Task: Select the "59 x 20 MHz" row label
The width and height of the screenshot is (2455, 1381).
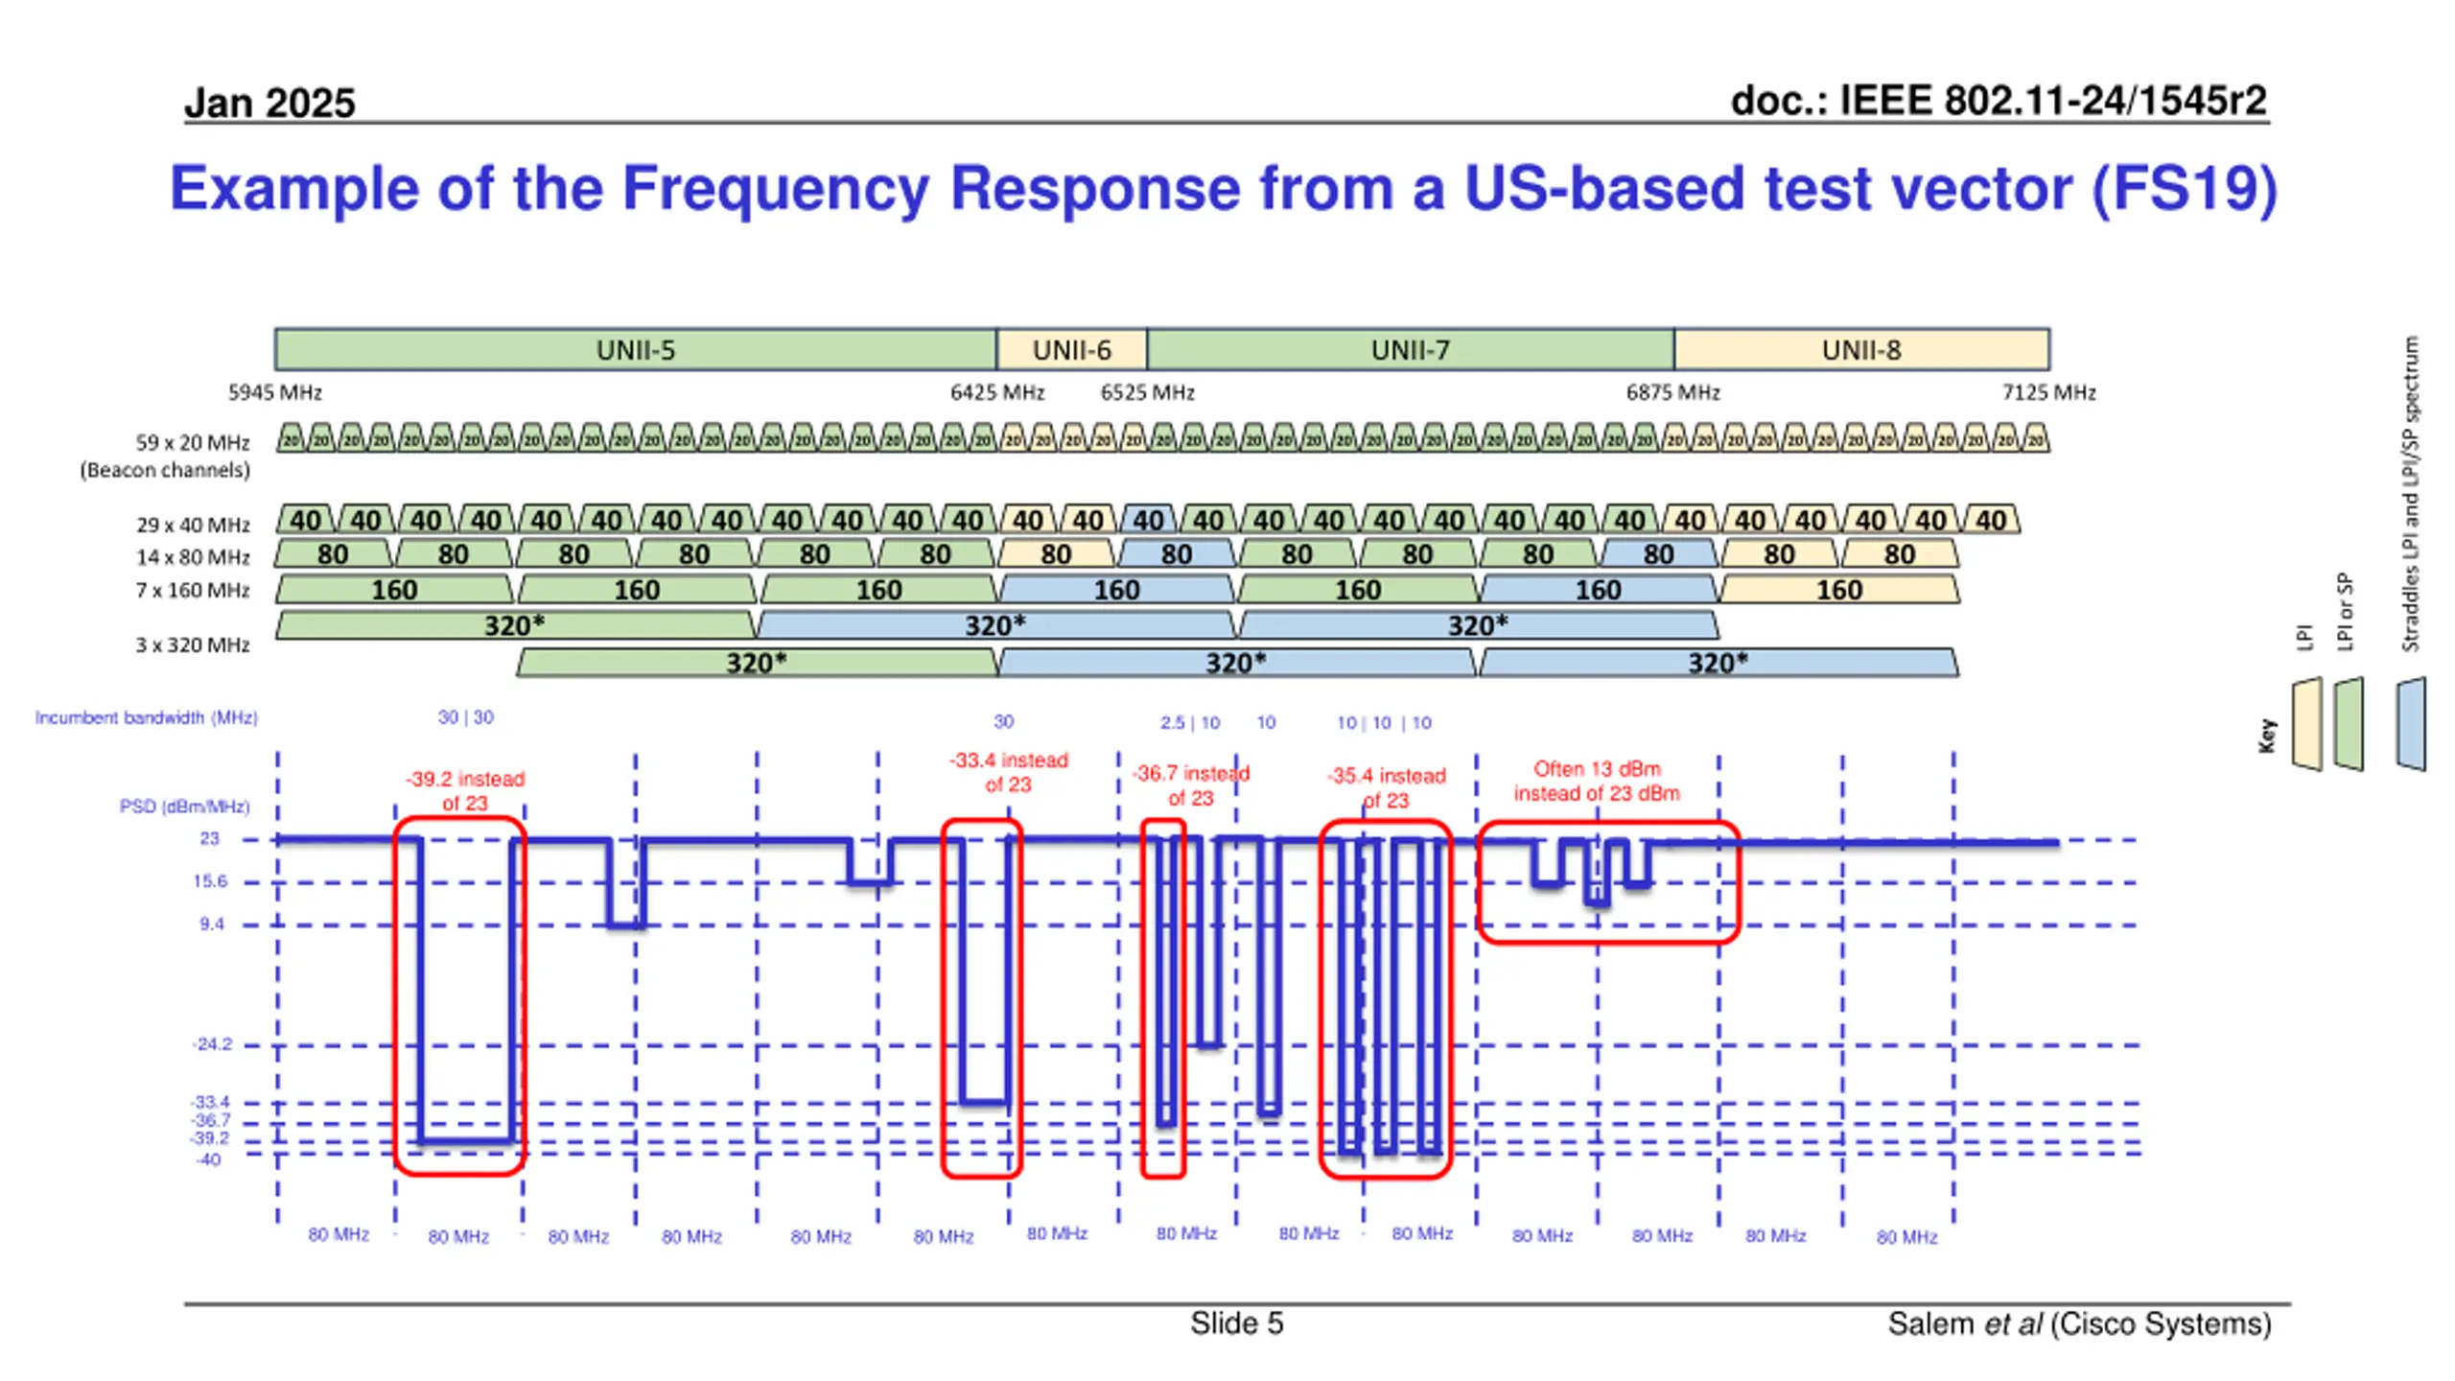Action: [x=193, y=443]
